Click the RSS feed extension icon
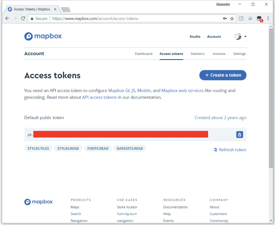 tap(241, 18)
